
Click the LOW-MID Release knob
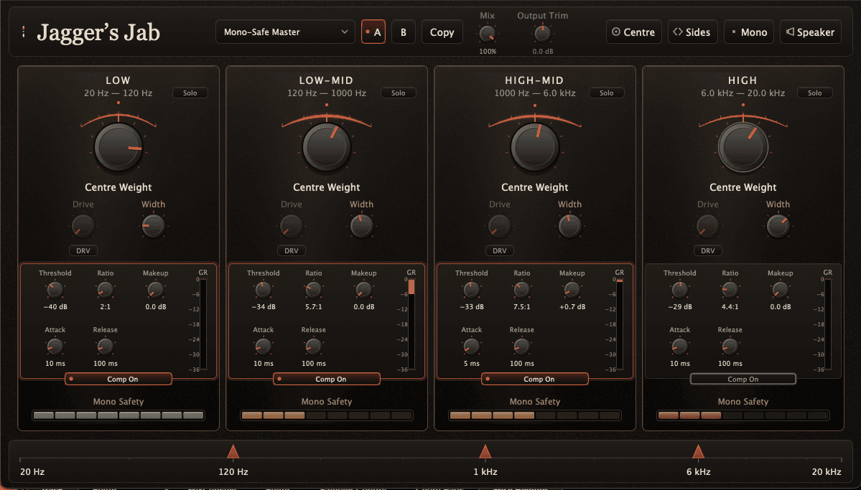coord(313,347)
